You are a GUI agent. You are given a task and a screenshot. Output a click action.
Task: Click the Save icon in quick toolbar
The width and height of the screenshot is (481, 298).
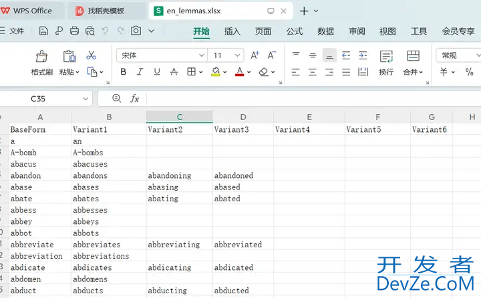coord(43,31)
